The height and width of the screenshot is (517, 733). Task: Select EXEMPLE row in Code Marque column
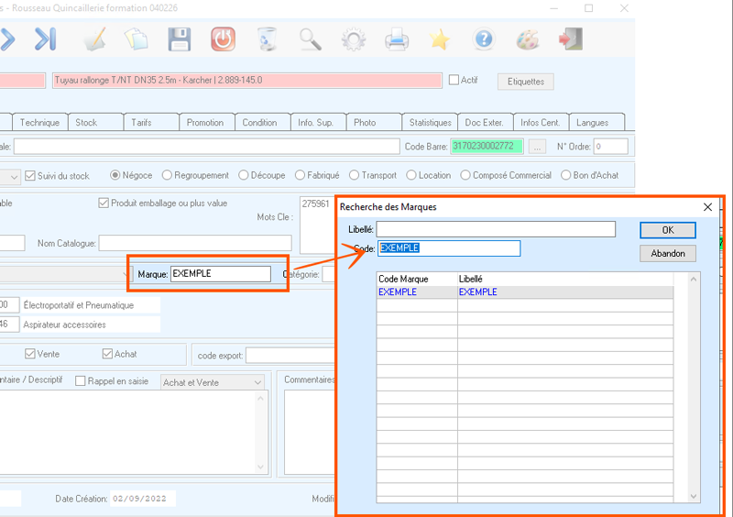417,291
